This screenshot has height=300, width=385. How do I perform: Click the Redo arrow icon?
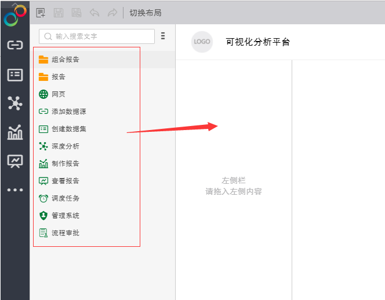coord(112,12)
